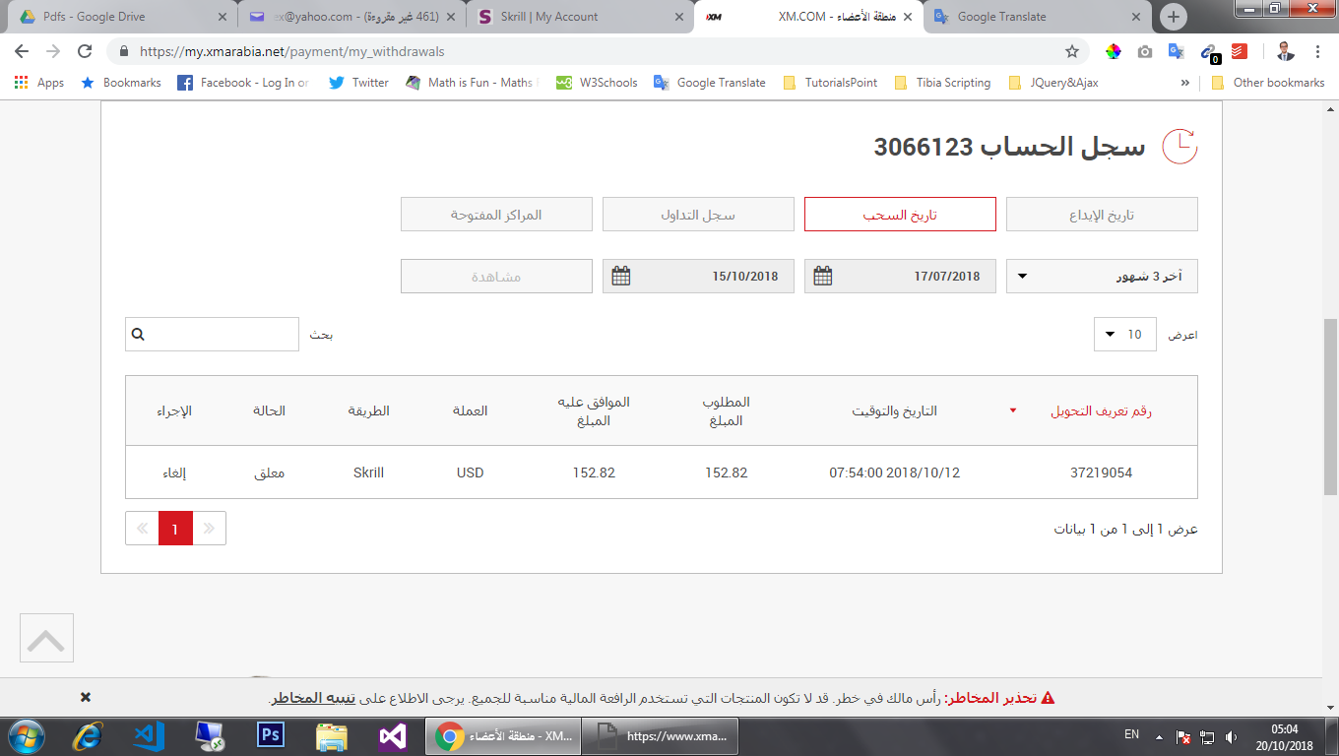Open the open positions tab
Image resolution: width=1339 pixels, height=756 pixels.
click(x=496, y=215)
